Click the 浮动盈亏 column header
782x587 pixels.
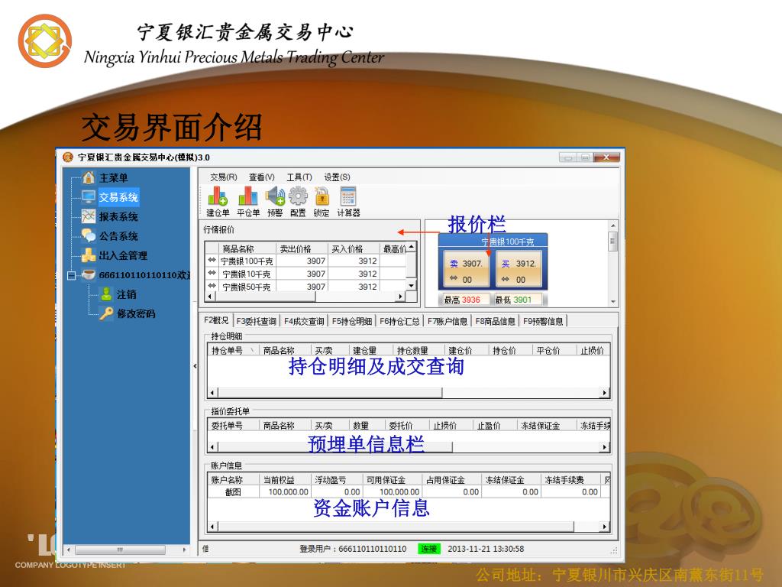click(x=336, y=480)
